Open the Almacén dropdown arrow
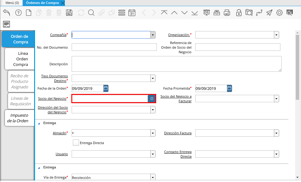The image size is (301, 182). 153,133
